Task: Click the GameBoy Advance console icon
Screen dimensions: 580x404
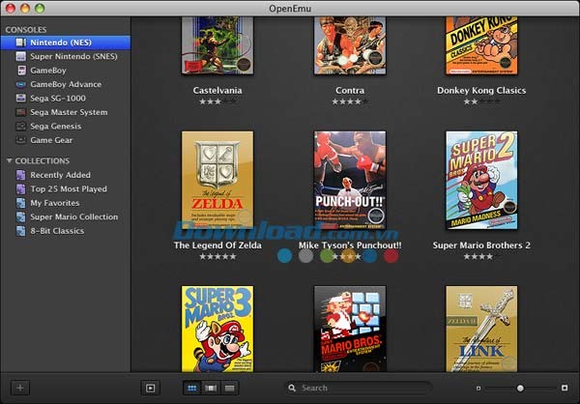Action: click(x=20, y=84)
